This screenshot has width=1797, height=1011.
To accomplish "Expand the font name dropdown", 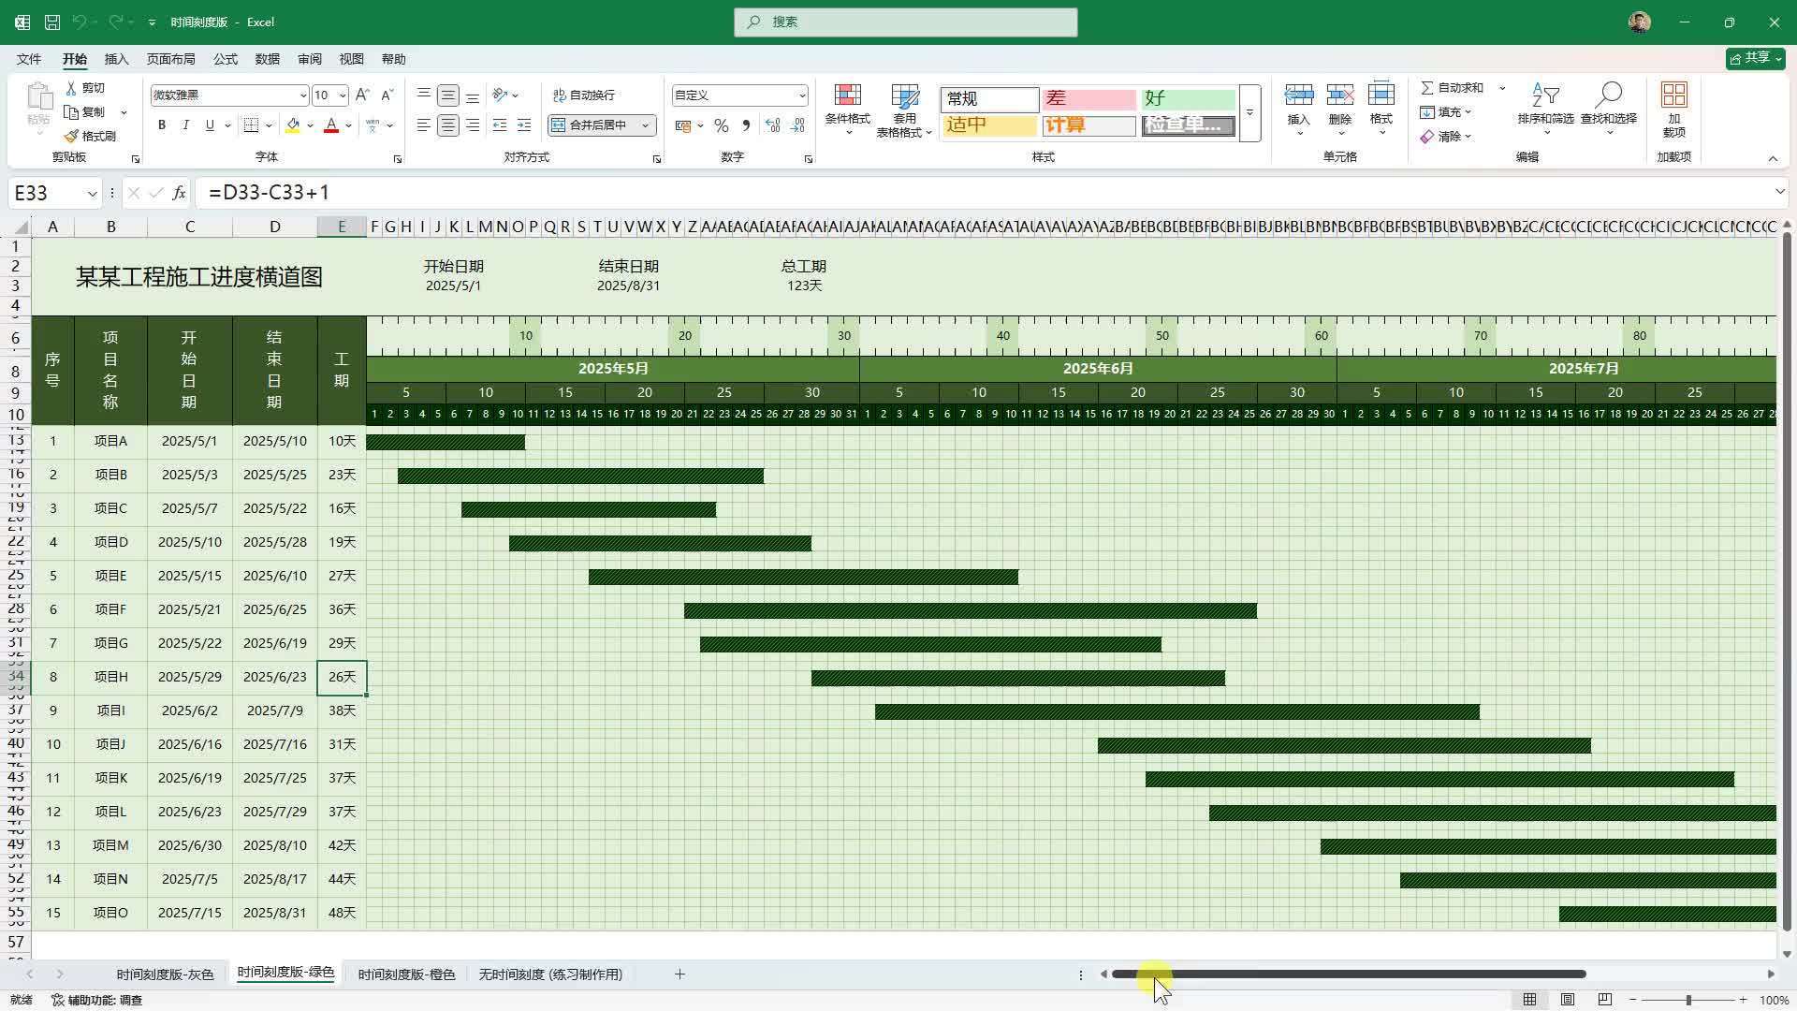I will (x=302, y=95).
